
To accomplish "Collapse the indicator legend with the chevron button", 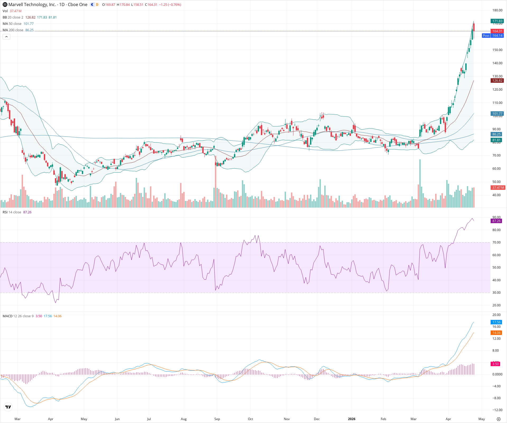I will tap(6, 36).
